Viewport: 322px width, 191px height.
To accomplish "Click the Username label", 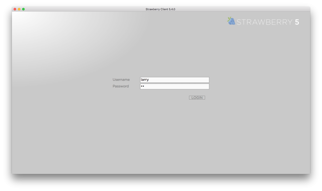I will click(121, 80).
